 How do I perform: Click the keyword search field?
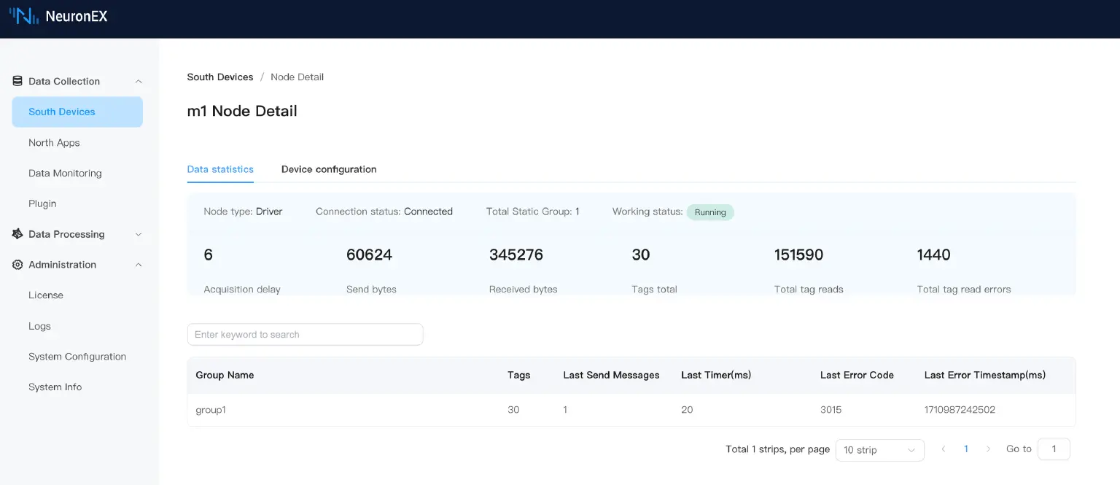click(305, 335)
